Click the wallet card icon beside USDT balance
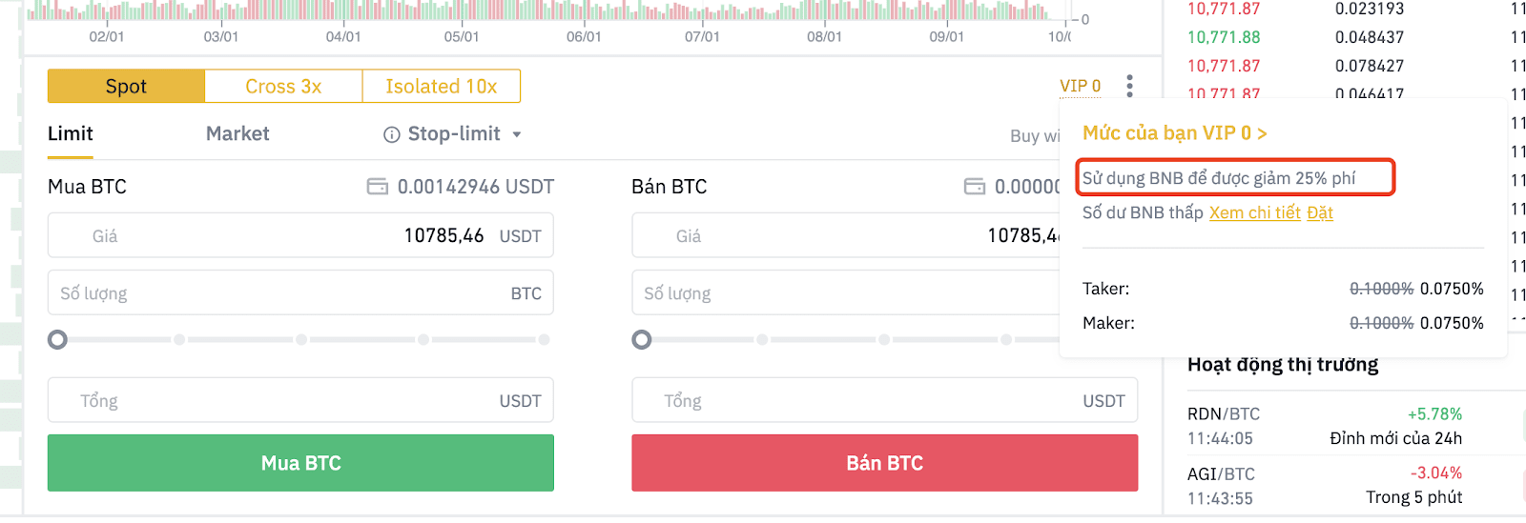This screenshot has width=1526, height=523. pyautogui.click(x=378, y=187)
